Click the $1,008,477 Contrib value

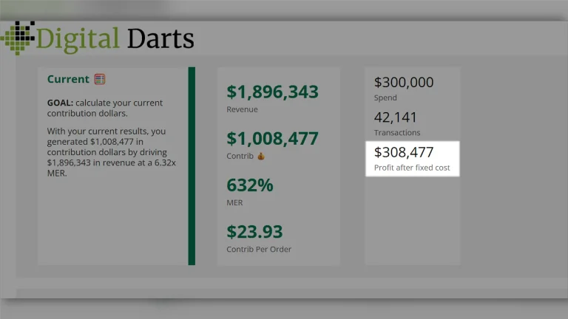(x=272, y=139)
